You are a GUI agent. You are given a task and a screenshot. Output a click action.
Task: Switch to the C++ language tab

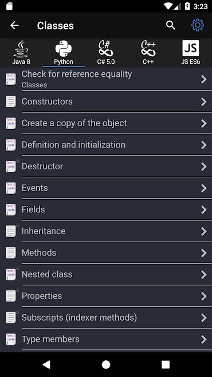[x=148, y=52]
